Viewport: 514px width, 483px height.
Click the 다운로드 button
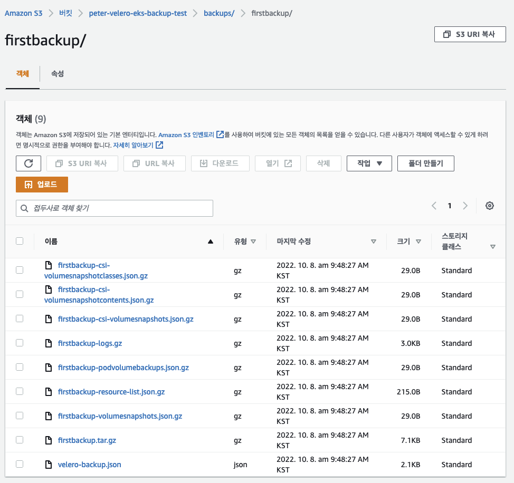220,163
